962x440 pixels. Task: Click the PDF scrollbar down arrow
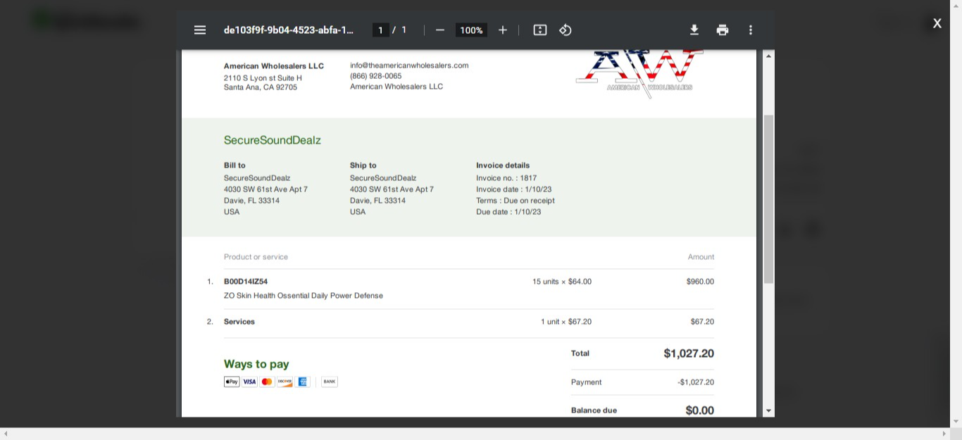point(768,410)
